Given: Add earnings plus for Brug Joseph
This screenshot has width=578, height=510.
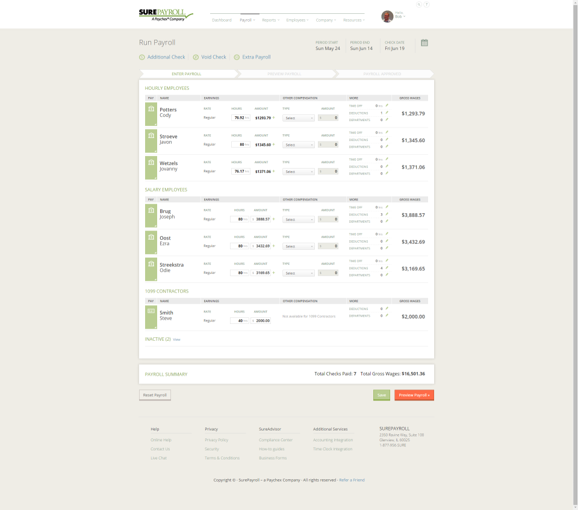Looking at the screenshot, I should 274,219.
